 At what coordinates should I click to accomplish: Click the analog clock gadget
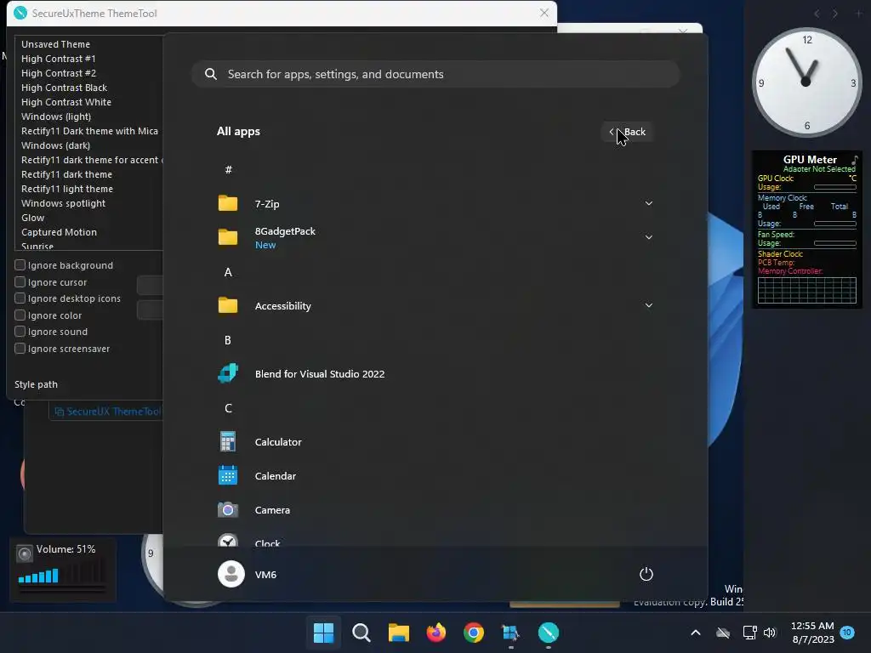click(x=806, y=82)
